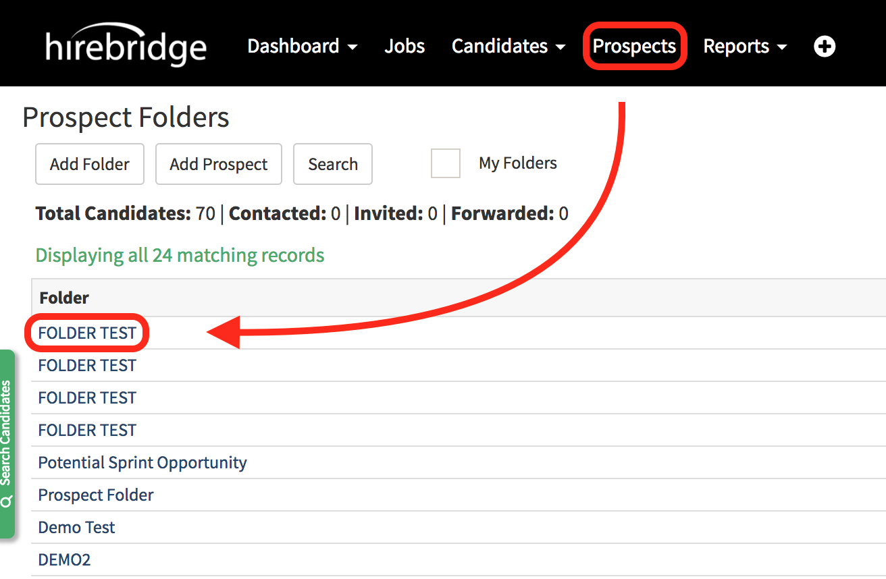The image size is (886, 579).
Task: Open the hirebridge logo home page
Action: pos(126,47)
